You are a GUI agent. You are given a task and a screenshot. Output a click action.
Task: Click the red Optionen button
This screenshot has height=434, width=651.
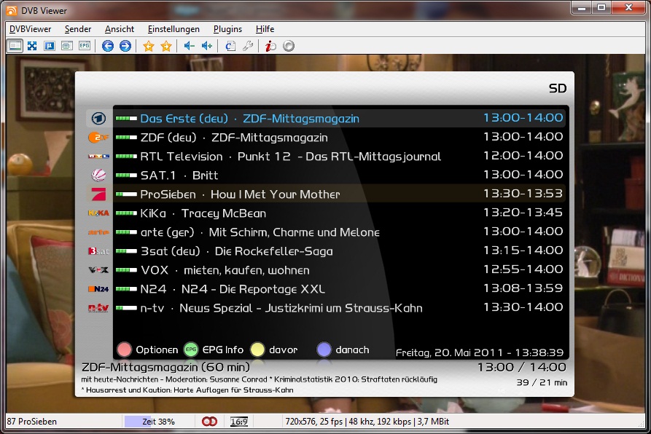[x=125, y=350]
